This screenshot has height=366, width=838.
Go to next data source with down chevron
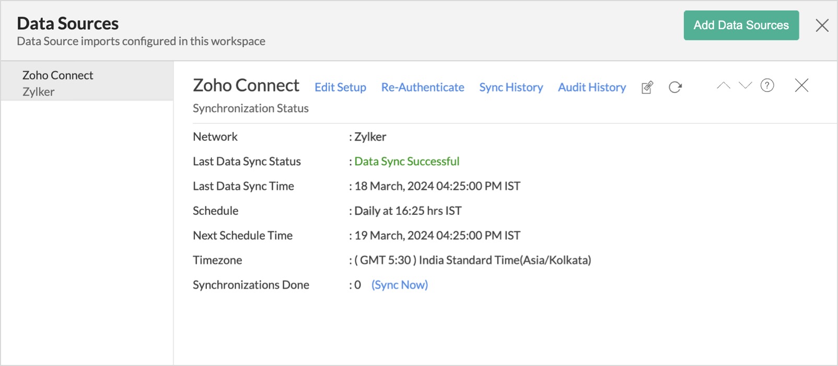coord(745,86)
